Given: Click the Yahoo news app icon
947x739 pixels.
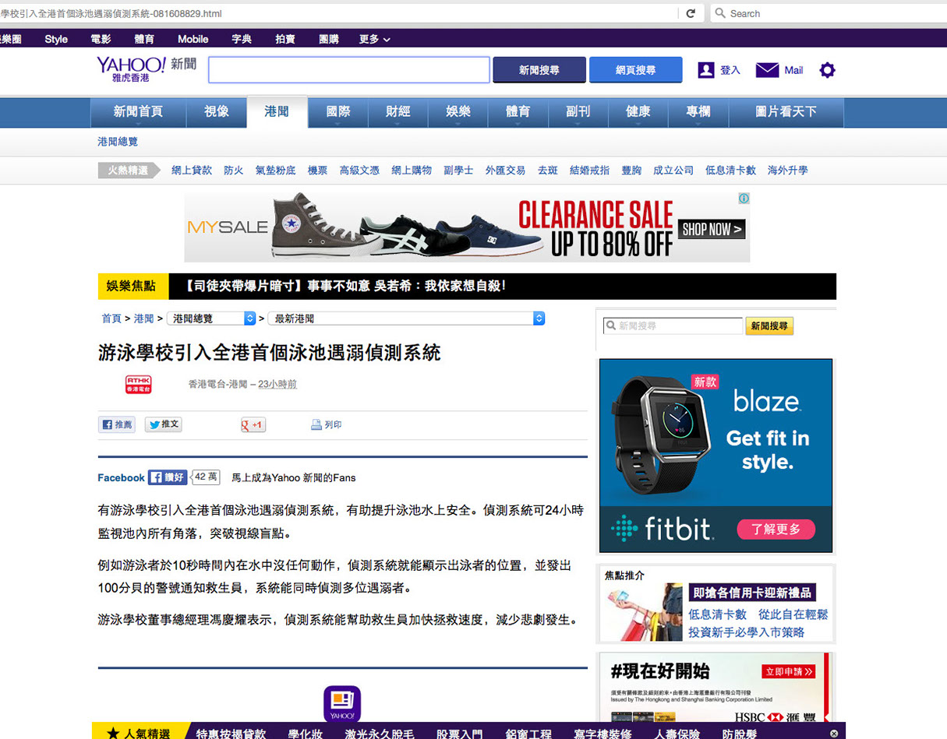Looking at the screenshot, I should tap(342, 703).
